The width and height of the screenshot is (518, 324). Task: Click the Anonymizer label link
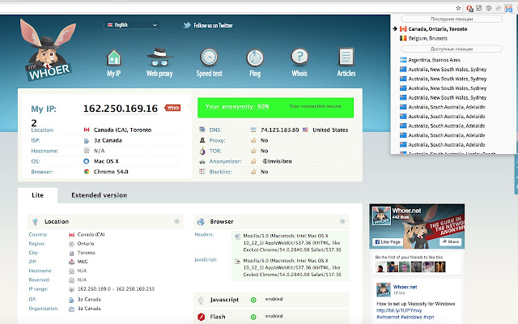(x=225, y=161)
